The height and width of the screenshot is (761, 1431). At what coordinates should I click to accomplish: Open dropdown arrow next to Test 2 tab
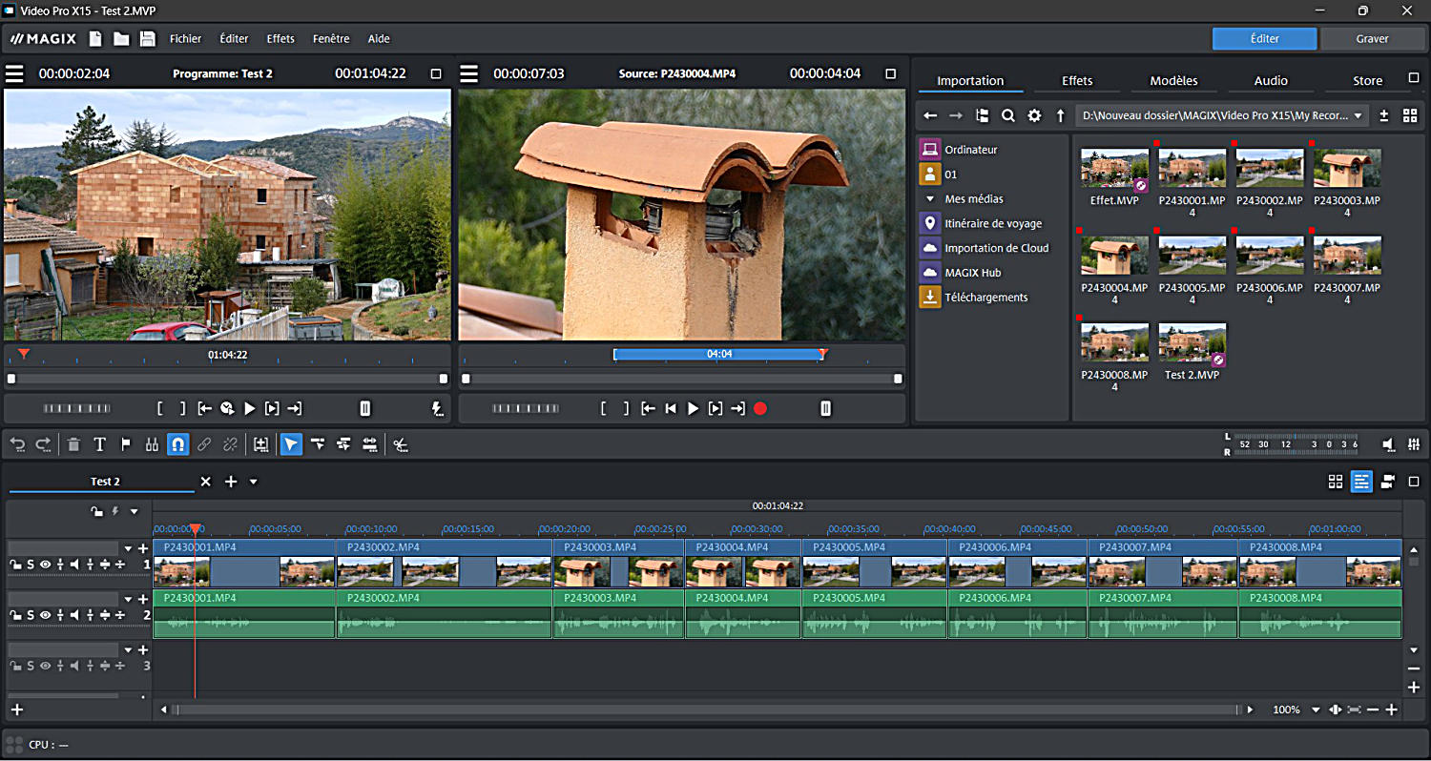click(x=254, y=482)
